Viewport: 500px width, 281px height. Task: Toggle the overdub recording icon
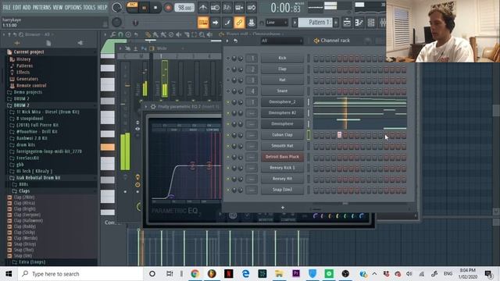pos(239,7)
